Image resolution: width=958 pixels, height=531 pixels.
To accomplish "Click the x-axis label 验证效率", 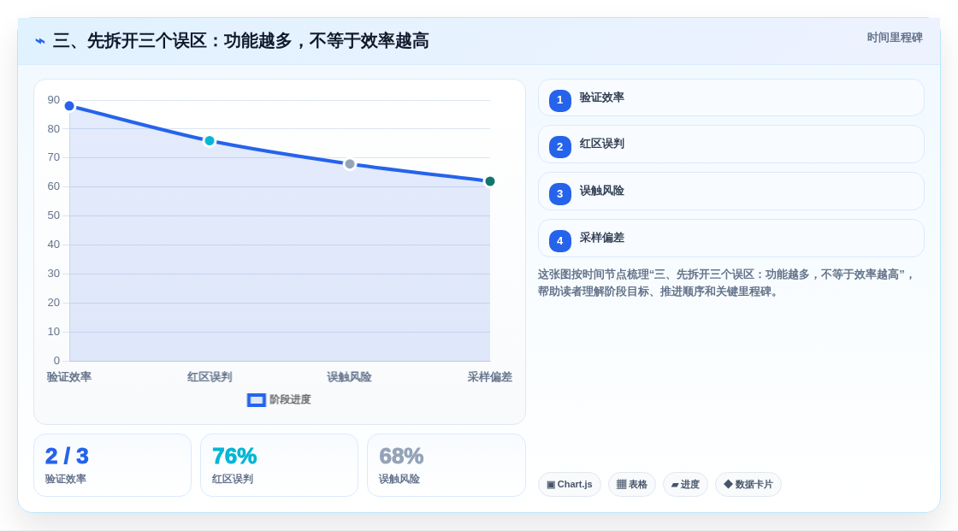I will pyautogui.click(x=69, y=377).
